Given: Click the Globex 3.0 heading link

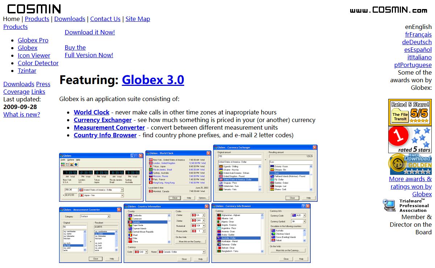Looking at the screenshot, I should coord(153,80).
